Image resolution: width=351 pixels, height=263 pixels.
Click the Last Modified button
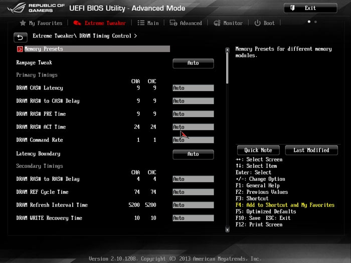(x=311, y=150)
